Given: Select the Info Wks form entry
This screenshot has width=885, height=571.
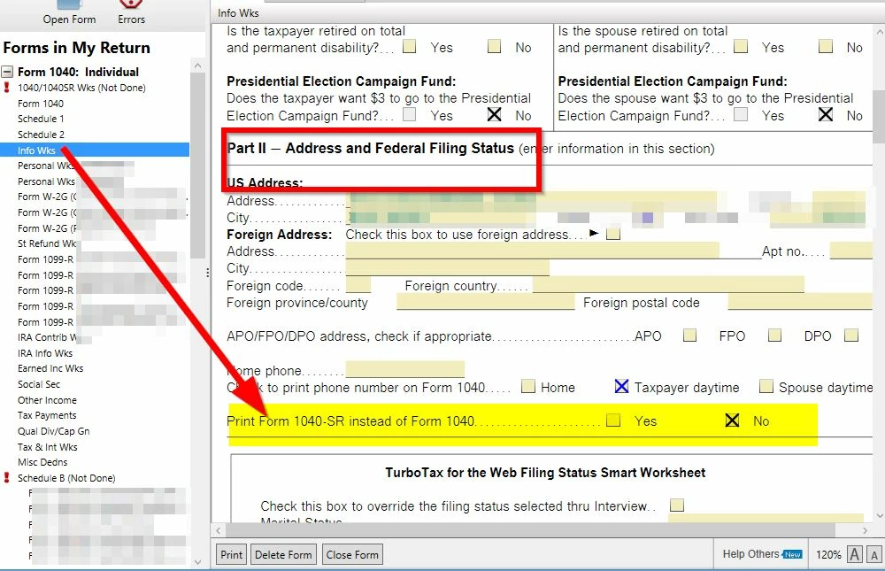Looking at the screenshot, I should (x=95, y=150).
